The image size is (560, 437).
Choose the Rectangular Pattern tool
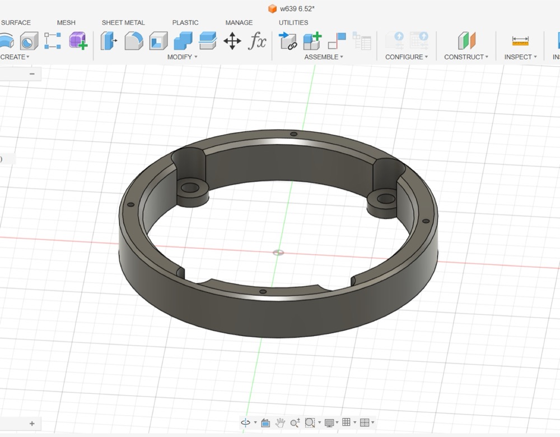coord(53,41)
